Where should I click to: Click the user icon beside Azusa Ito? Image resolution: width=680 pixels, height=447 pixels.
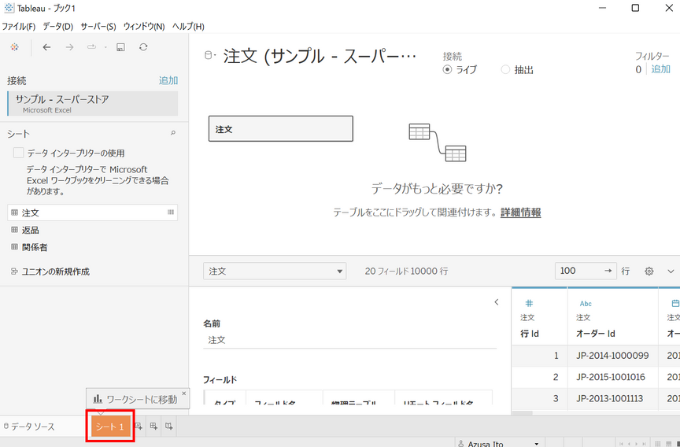click(461, 444)
